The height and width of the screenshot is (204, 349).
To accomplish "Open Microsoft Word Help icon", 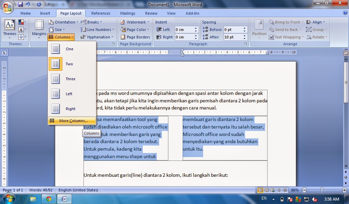I will coord(345,13).
